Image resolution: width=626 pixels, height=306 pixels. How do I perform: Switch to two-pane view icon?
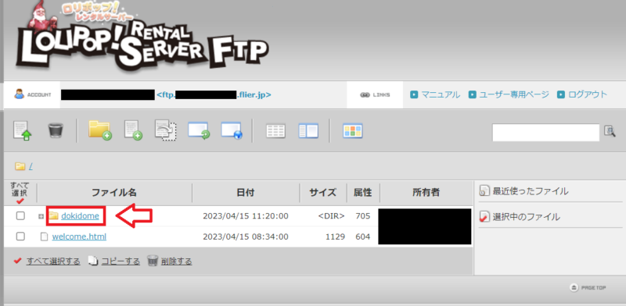(308, 131)
